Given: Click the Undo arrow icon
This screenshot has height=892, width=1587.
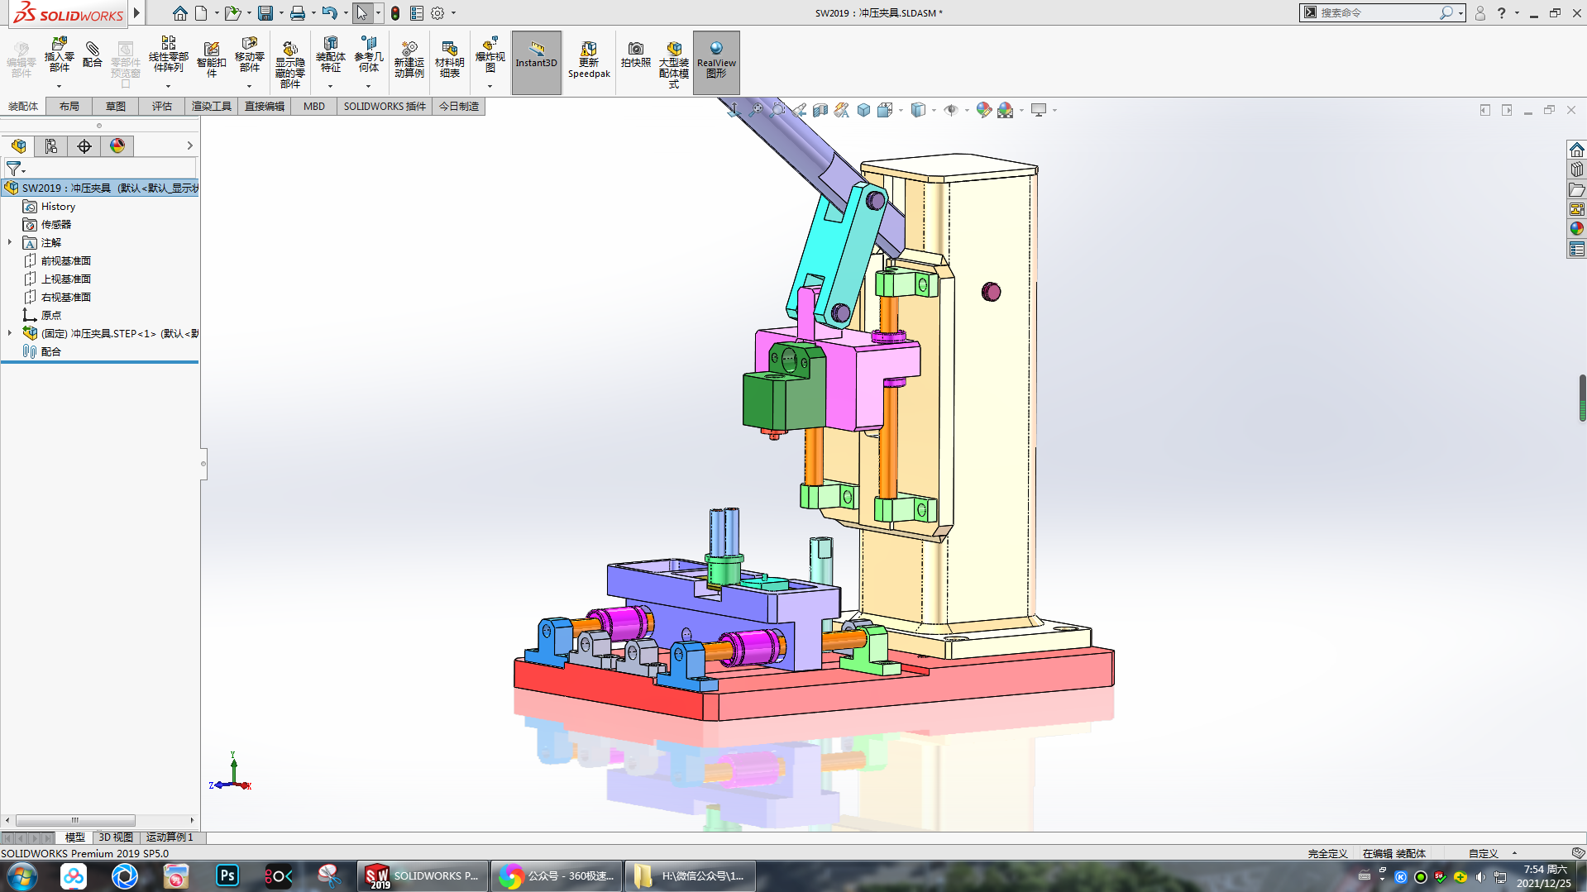Looking at the screenshot, I should [329, 13].
